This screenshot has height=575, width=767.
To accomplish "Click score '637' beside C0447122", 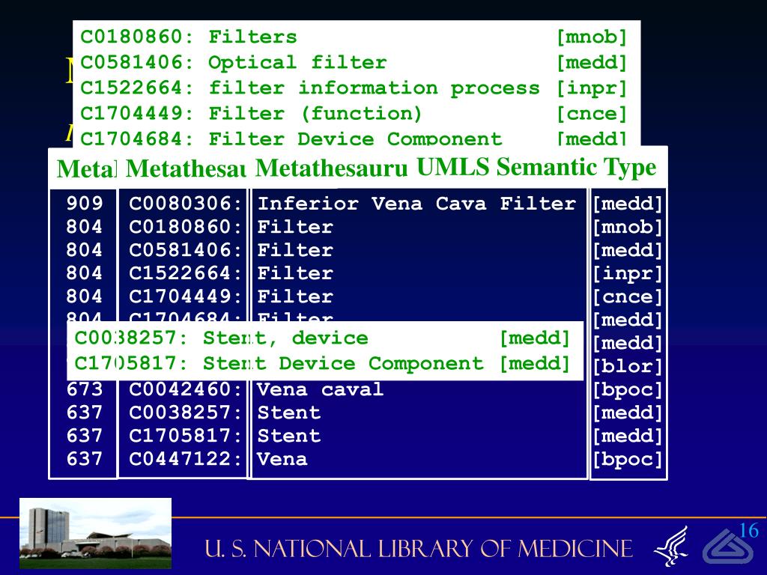I will coord(85,459).
